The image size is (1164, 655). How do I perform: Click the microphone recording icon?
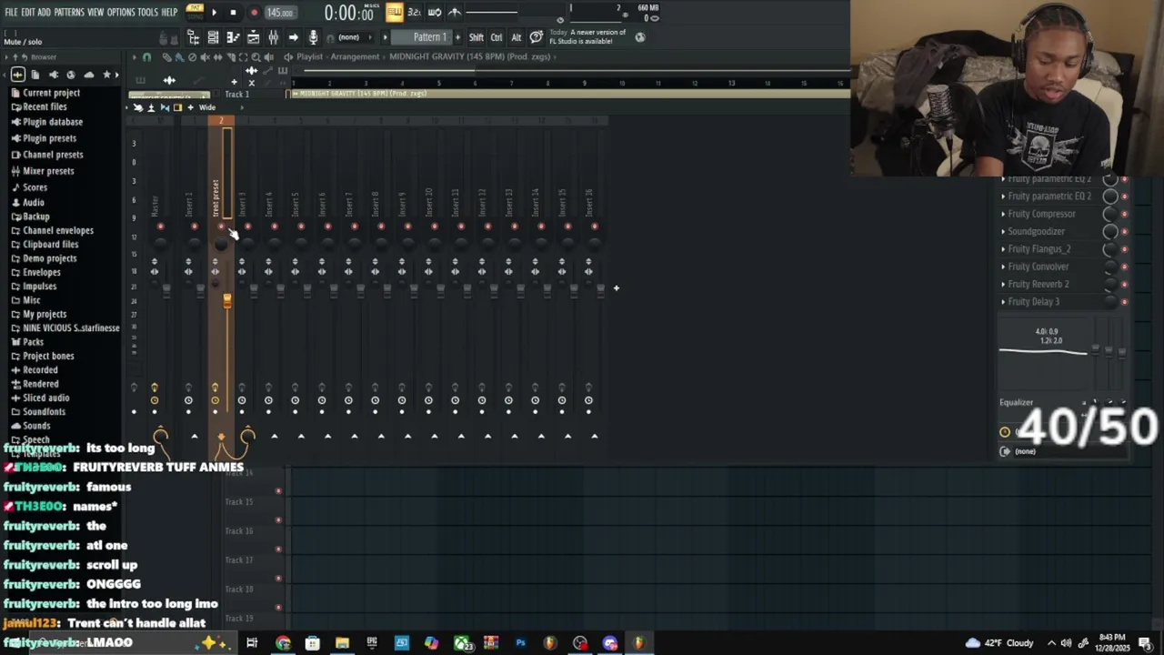(313, 37)
